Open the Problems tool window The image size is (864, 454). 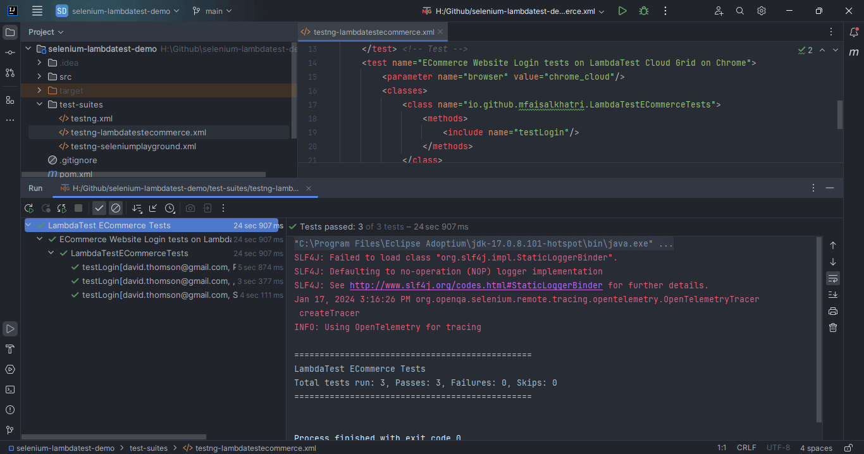pos(9,409)
